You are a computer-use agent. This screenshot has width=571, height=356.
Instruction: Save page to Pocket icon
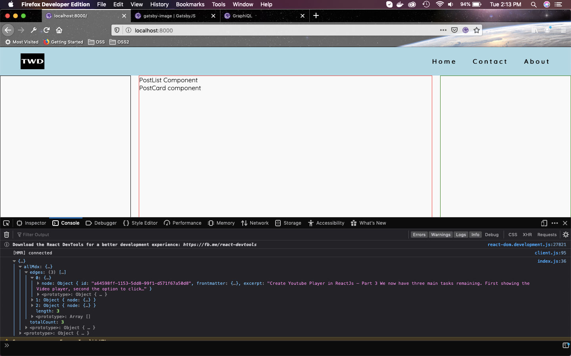[x=454, y=30]
